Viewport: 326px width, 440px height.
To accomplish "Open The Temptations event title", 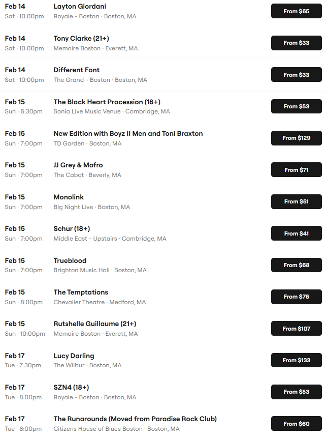I will click(81, 292).
